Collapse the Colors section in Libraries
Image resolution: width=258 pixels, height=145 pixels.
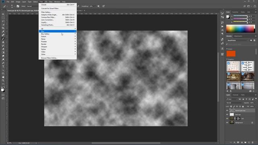point(227,49)
